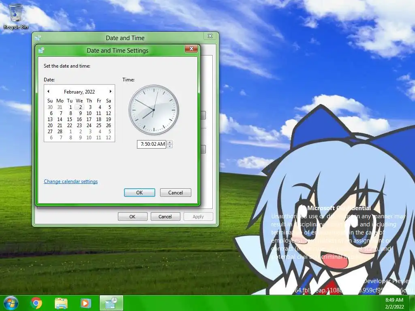Click OK in Date and Time Settings

[139, 192]
